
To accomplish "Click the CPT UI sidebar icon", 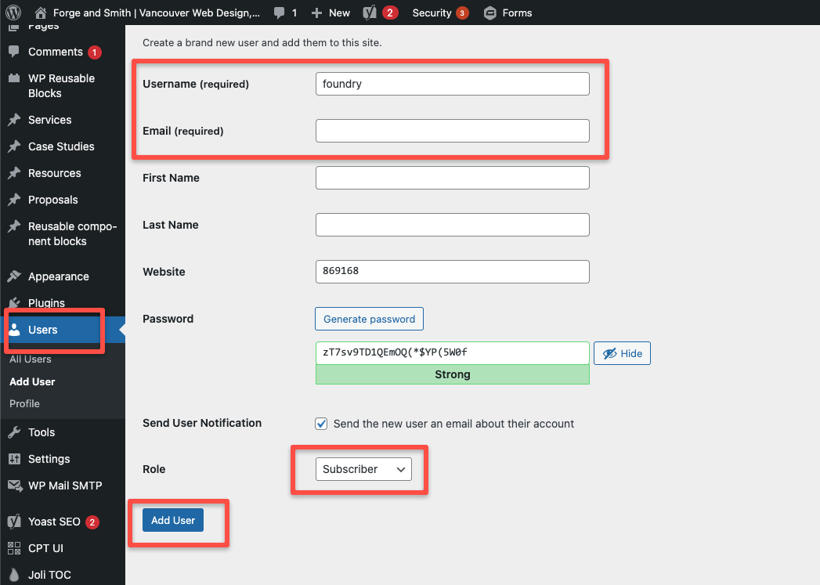I will click(x=14, y=548).
